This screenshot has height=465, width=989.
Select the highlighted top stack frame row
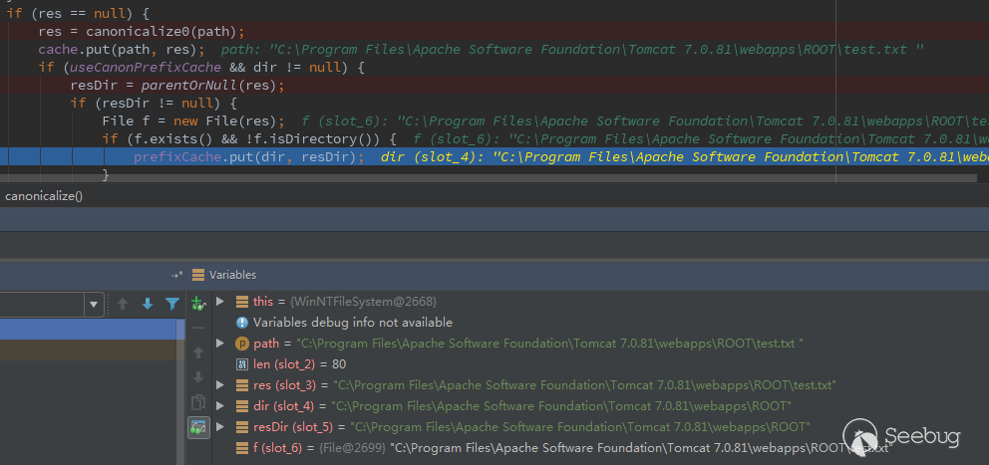[x=89, y=329]
